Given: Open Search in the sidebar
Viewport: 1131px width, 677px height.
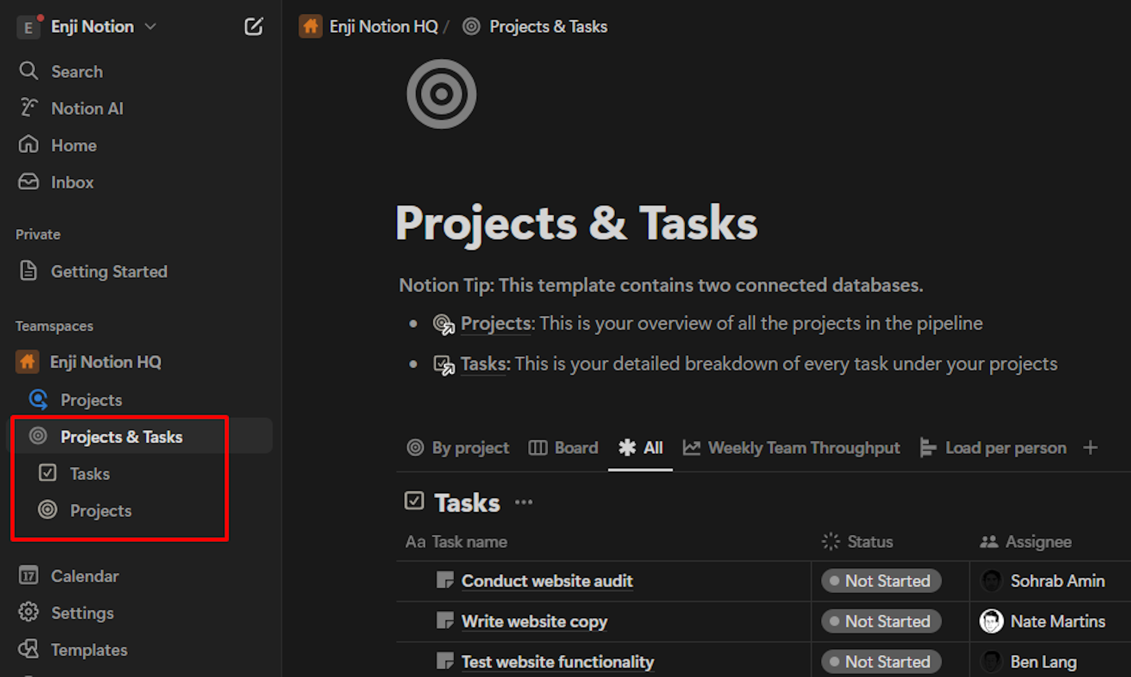Looking at the screenshot, I should click(77, 71).
